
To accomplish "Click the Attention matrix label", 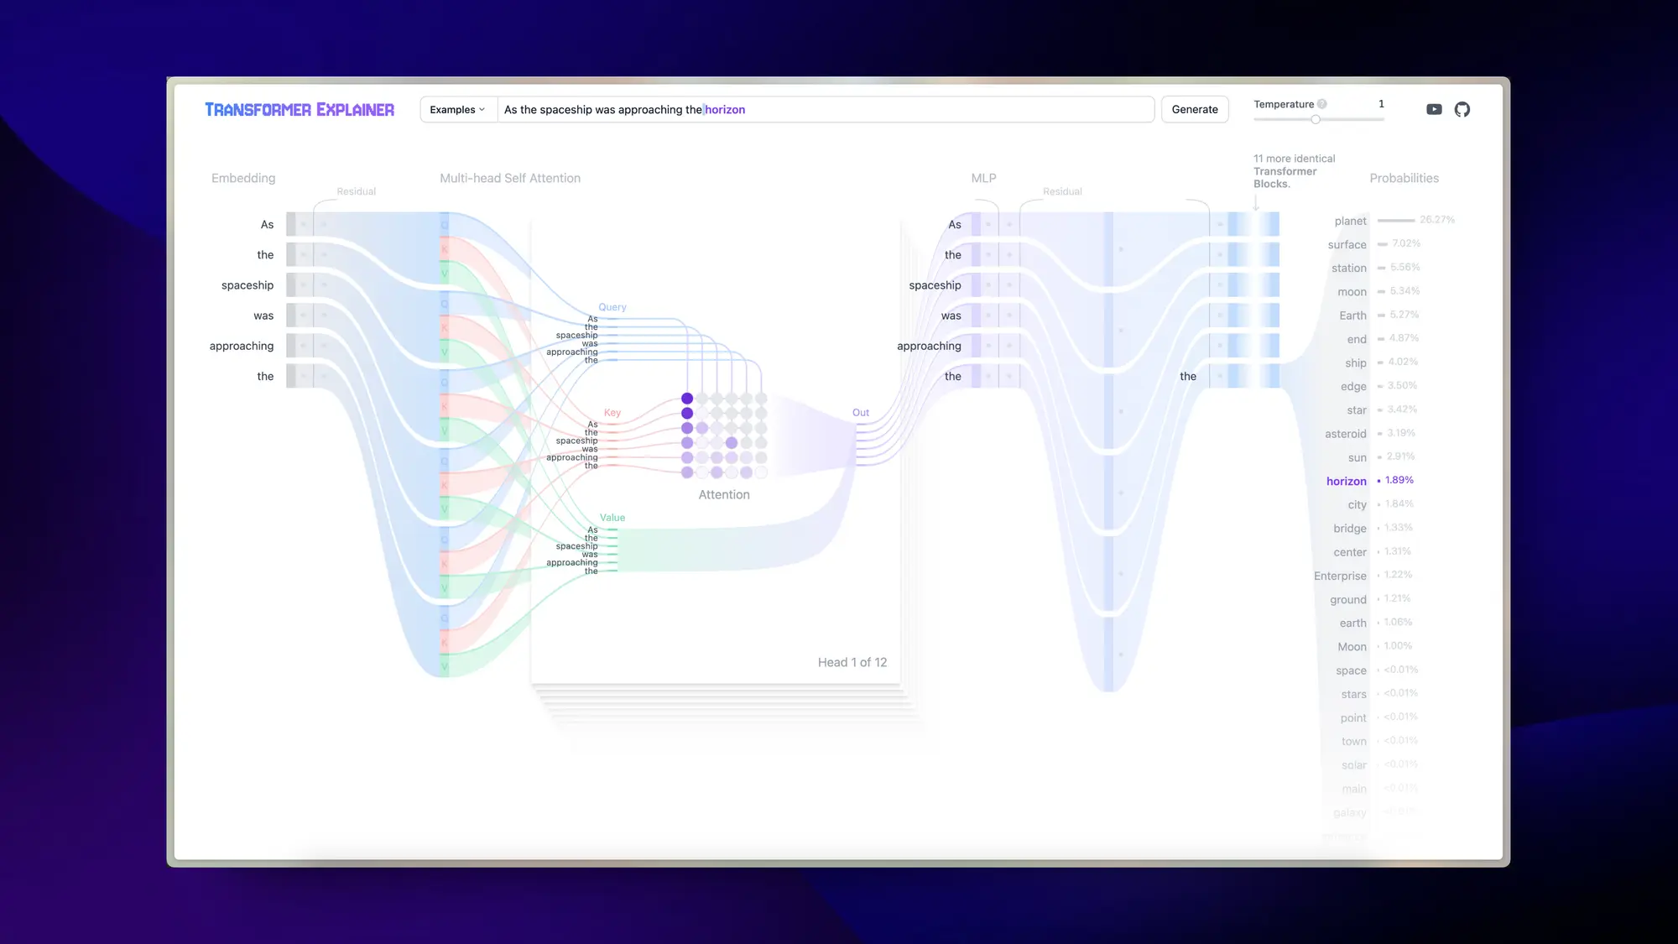I will 724,495.
